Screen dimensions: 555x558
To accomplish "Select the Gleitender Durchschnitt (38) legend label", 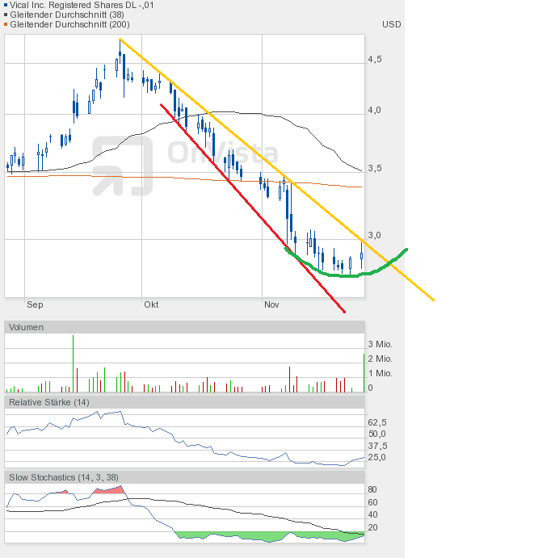I will pos(67,15).
